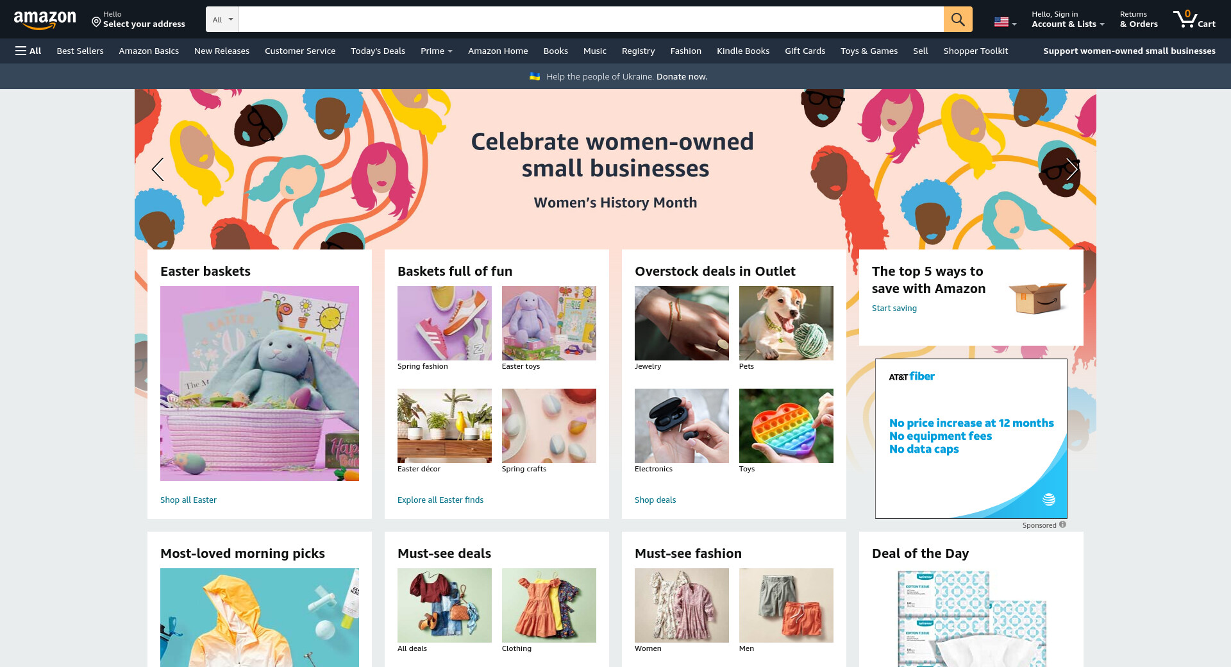1231x667 pixels.
Task: Select Gift Cards in navigation bar
Action: [805, 51]
